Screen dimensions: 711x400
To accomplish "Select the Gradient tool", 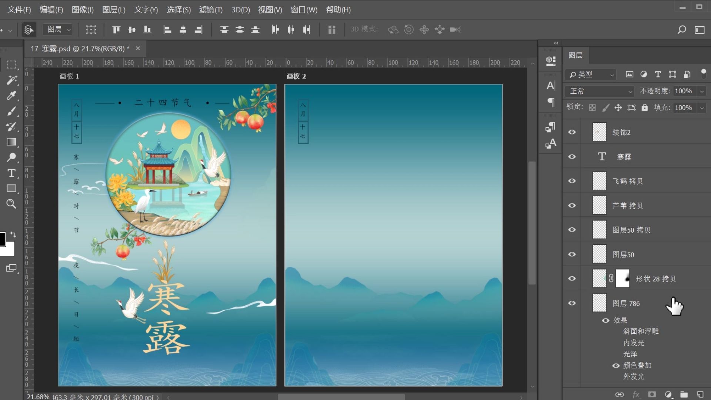I will pyautogui.click(x=11, y=142).
